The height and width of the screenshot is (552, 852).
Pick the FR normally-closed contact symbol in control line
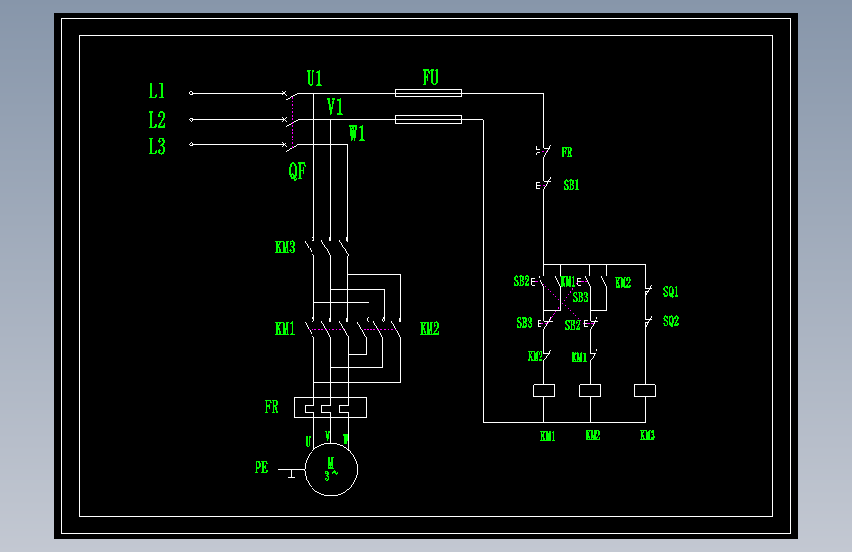[x=543, y=151]
